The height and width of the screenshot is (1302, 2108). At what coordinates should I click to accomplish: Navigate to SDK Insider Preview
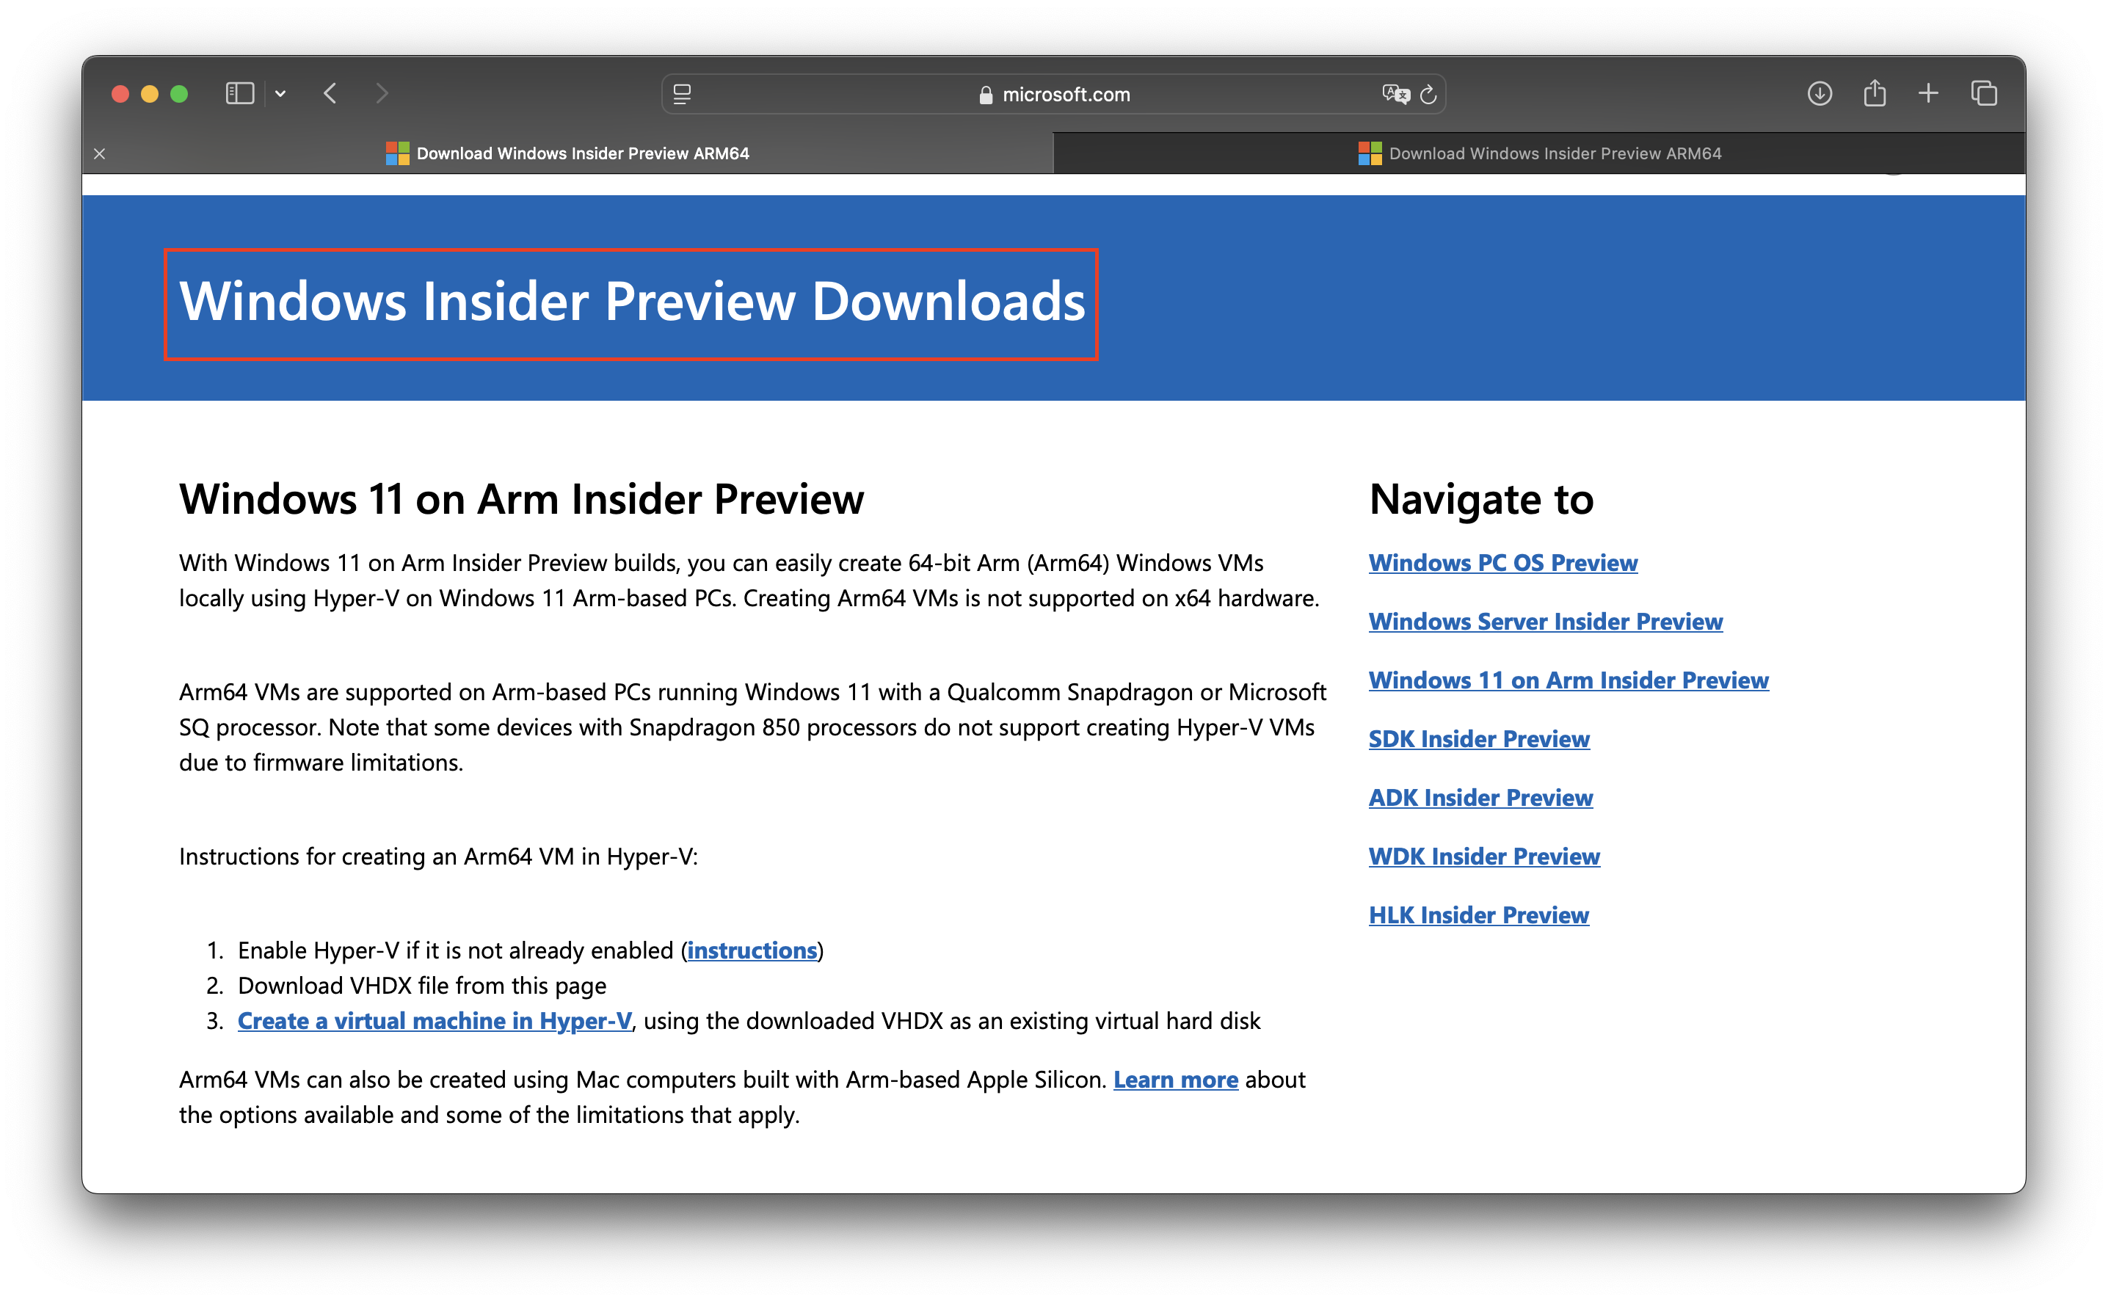coord(1478,739)
